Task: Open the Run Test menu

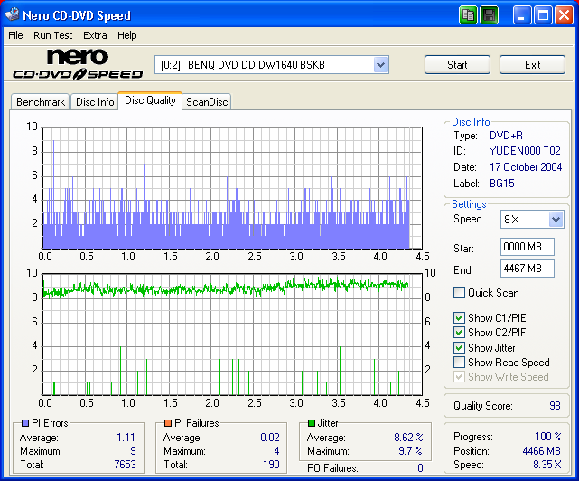Action: [53, 35]
